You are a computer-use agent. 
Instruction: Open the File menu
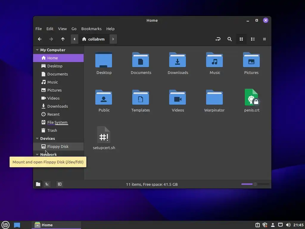click(x=38, y=29)
